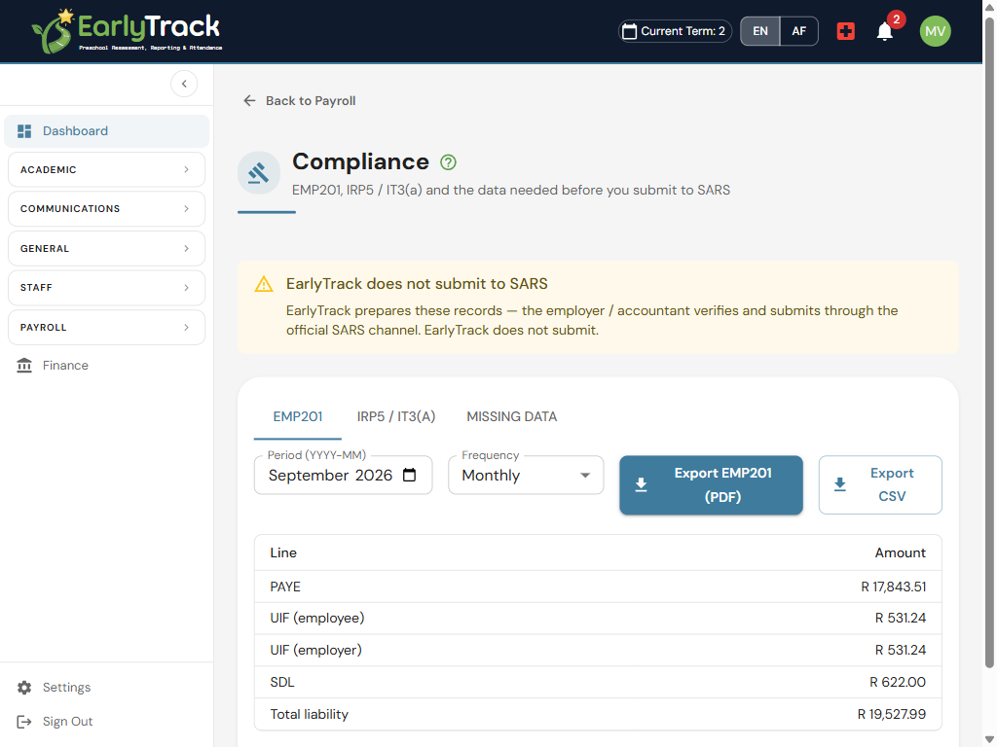The width and height of the screenshot is (997, 747).
Task: Click the UIF (employee) row label
Action: 317,618
